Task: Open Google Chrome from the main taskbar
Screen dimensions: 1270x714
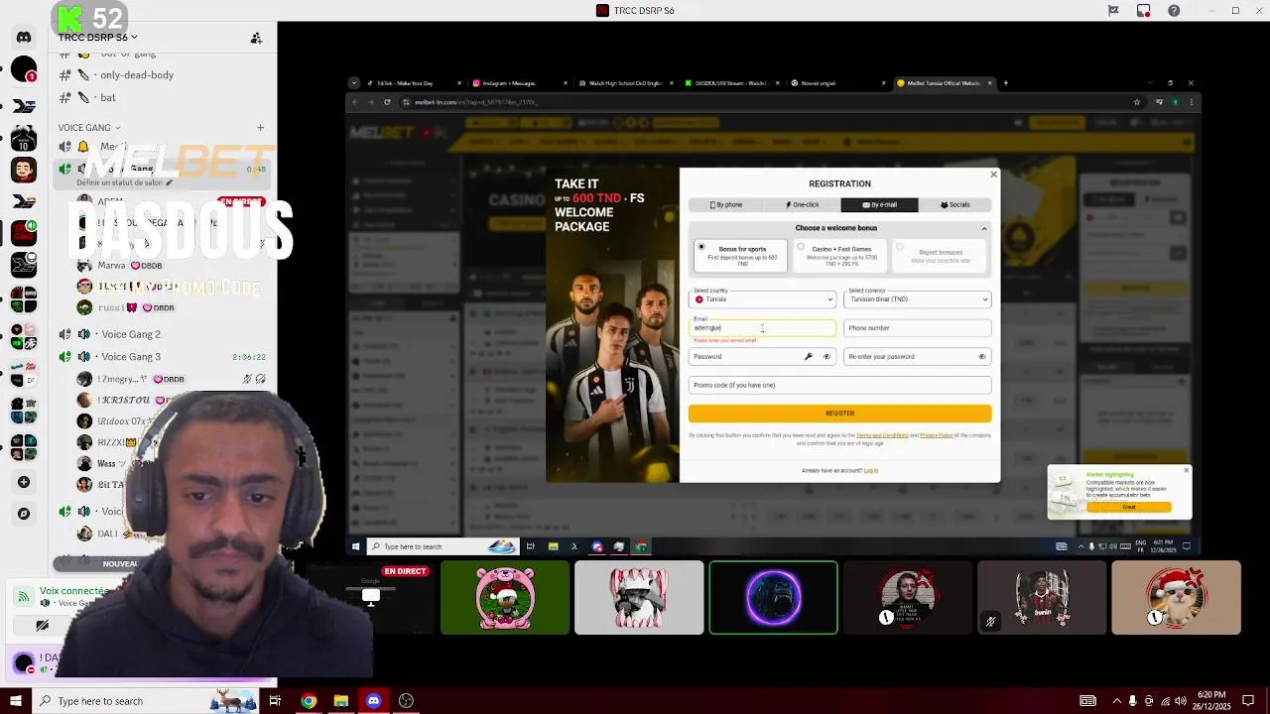Action: 309,701
